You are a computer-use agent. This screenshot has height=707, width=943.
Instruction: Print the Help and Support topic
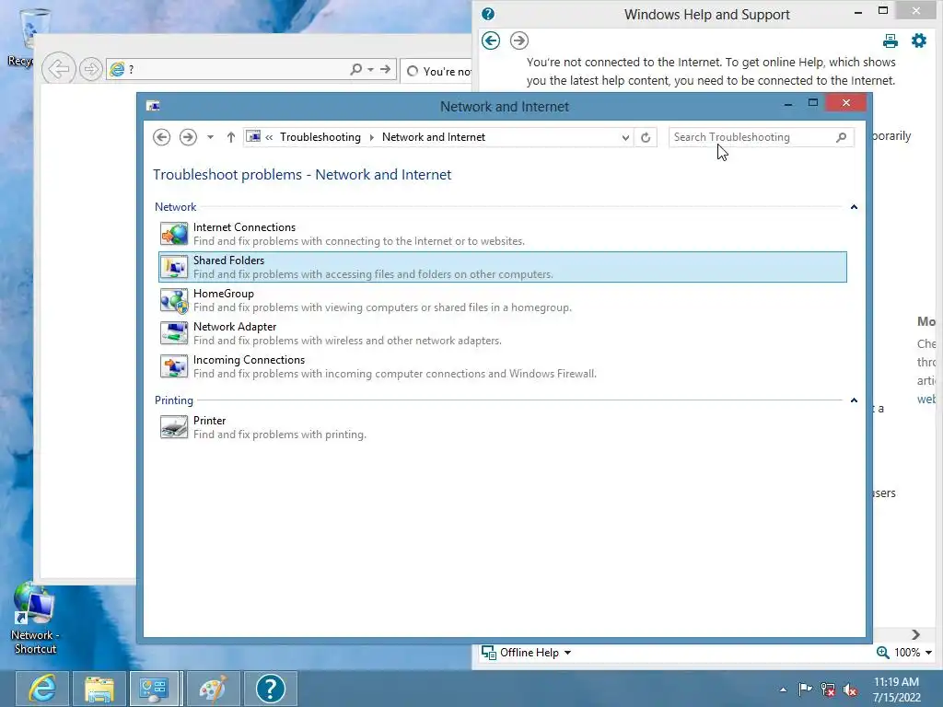click(x=891, y=41)
